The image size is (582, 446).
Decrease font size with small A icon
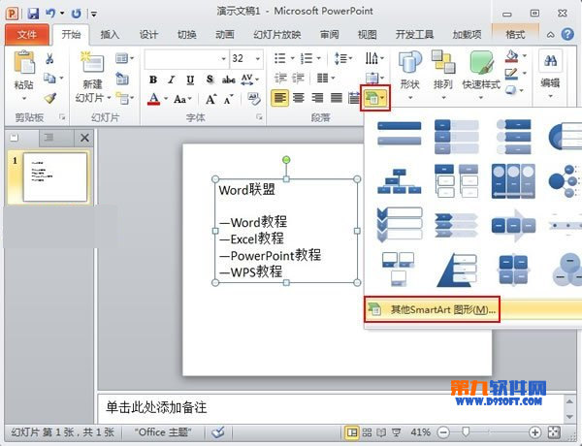[228, 99]
